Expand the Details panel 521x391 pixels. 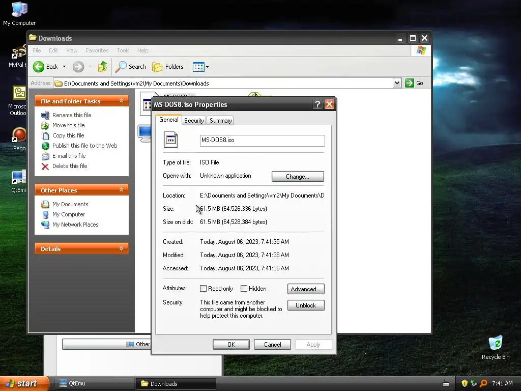pyautogui.click(x=121, y=248)
